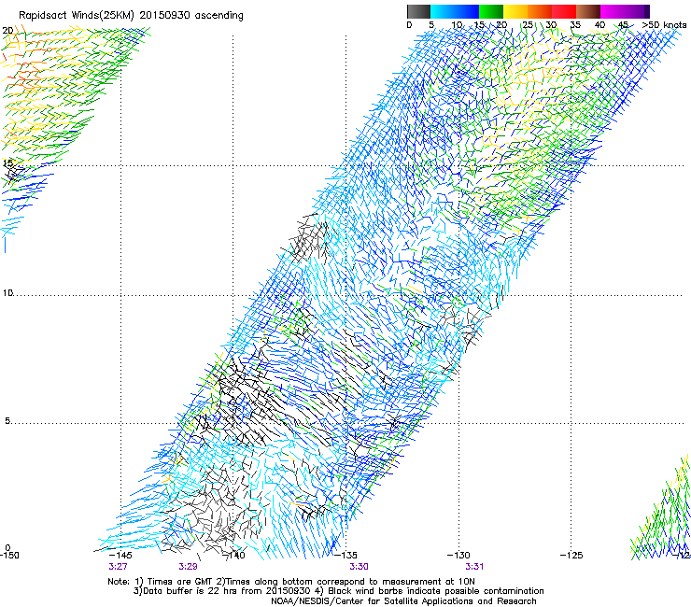Click the latitude label 20
Viewport: 691px width, 607px height.
(7, 31)
